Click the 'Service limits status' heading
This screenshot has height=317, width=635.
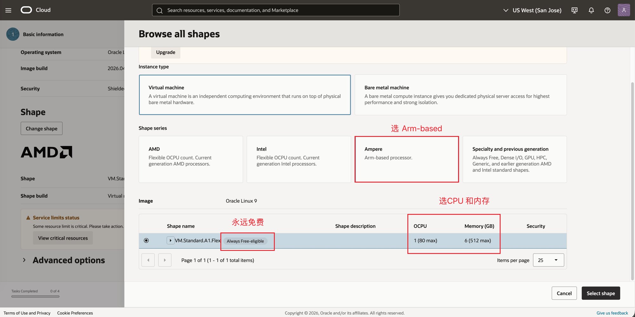[56, 218]
